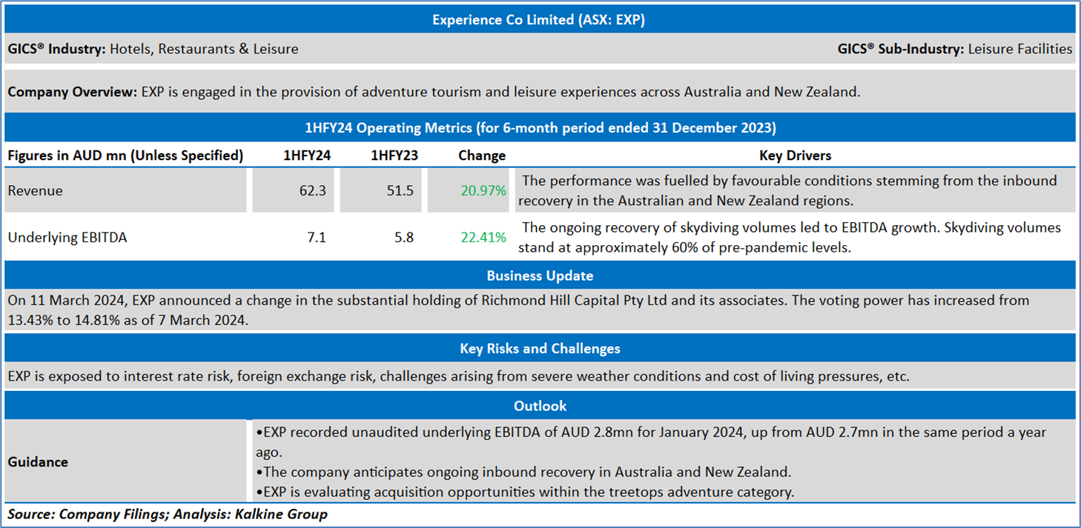Click the Outlook section header
The height and width of the screenshot is (528, 1081).
coord(539,405)
